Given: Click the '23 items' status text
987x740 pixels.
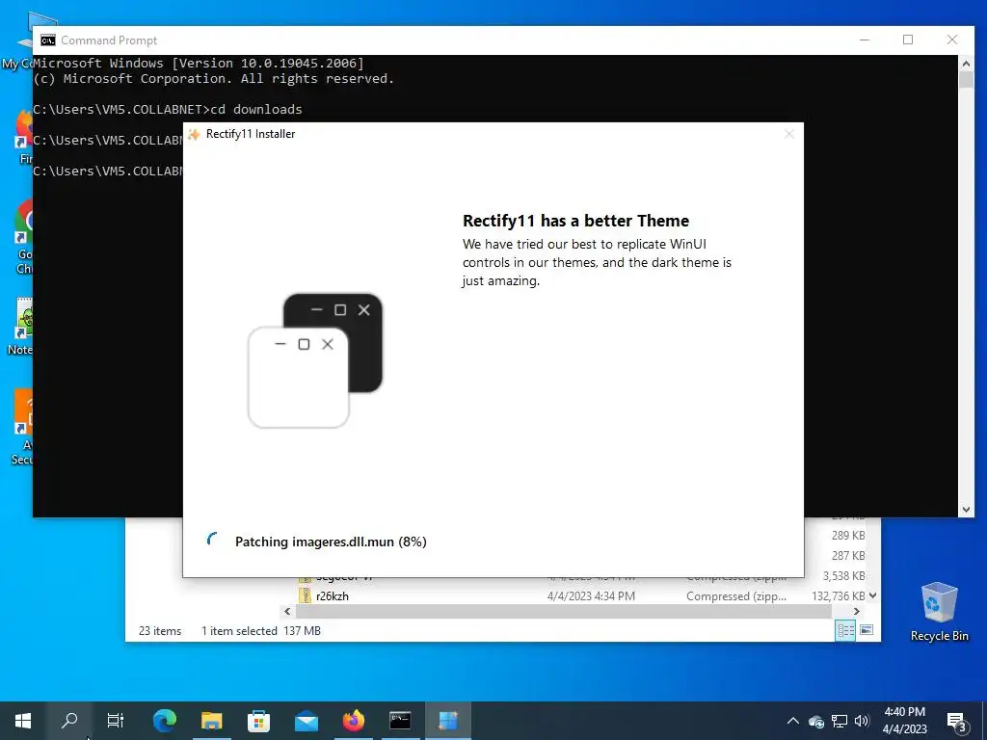Looking at the screenshot, I should click(x=160, y=631).
